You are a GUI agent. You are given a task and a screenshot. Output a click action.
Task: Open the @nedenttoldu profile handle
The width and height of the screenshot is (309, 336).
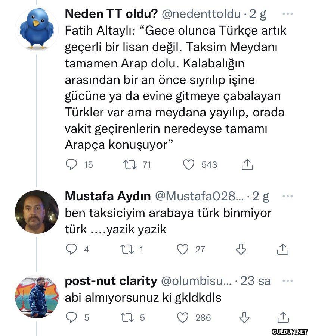point(201,14)
